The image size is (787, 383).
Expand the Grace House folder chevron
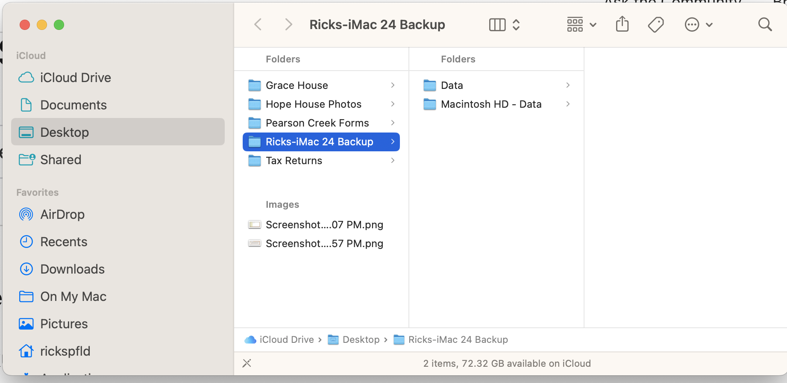coord(393,85)
